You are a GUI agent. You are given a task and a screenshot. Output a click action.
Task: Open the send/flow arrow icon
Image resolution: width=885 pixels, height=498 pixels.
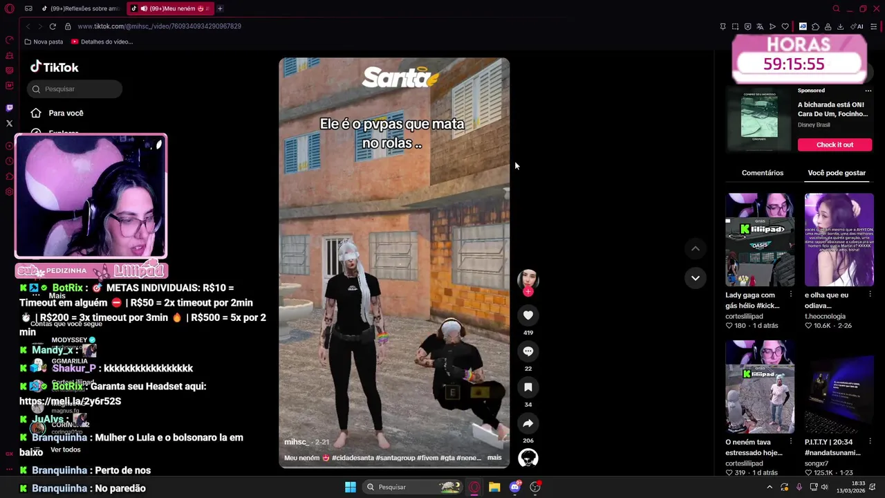772,26
